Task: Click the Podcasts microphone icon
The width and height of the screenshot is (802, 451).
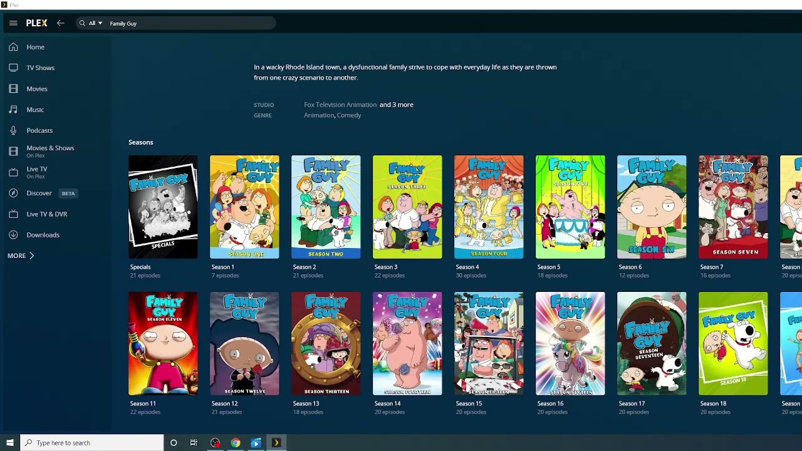Action: (13, 130)
